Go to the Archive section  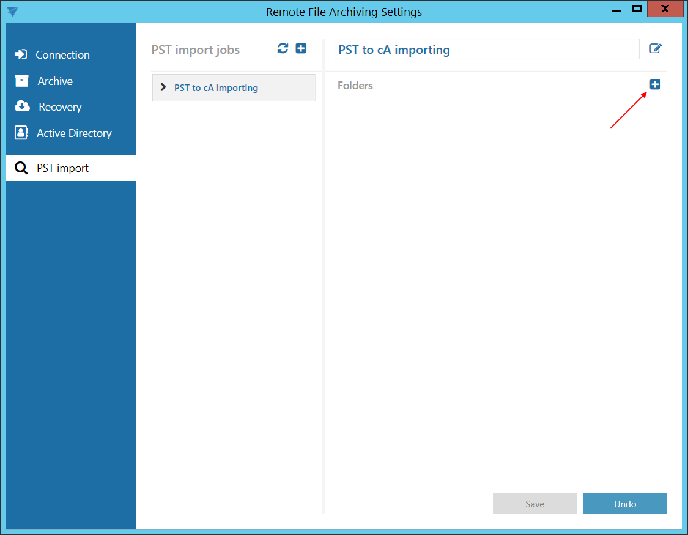[54, 81]
